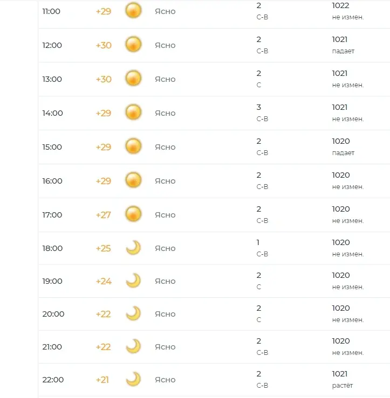The height and width of the screenshot is (398, 390).
Task: Click the moon icon in the 18:00 row
Action: (x=133, y=248)
